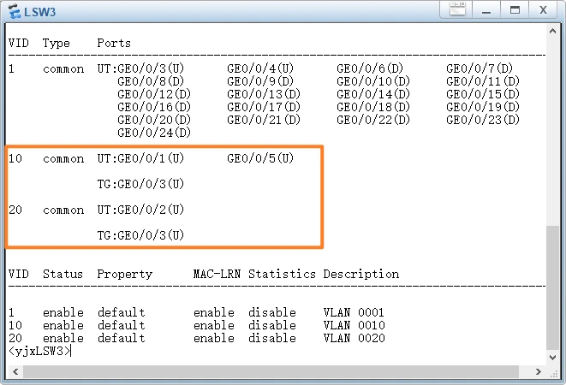Click the VLAN 0010 description text
Screen dimensions: 566x385
click(354, 325)
